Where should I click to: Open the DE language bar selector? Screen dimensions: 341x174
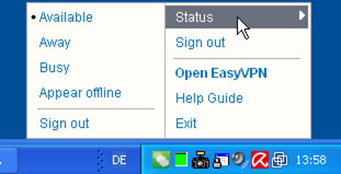tap(119, 160)
